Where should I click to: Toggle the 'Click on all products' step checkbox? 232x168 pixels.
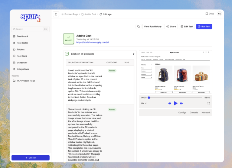[67, 54]
